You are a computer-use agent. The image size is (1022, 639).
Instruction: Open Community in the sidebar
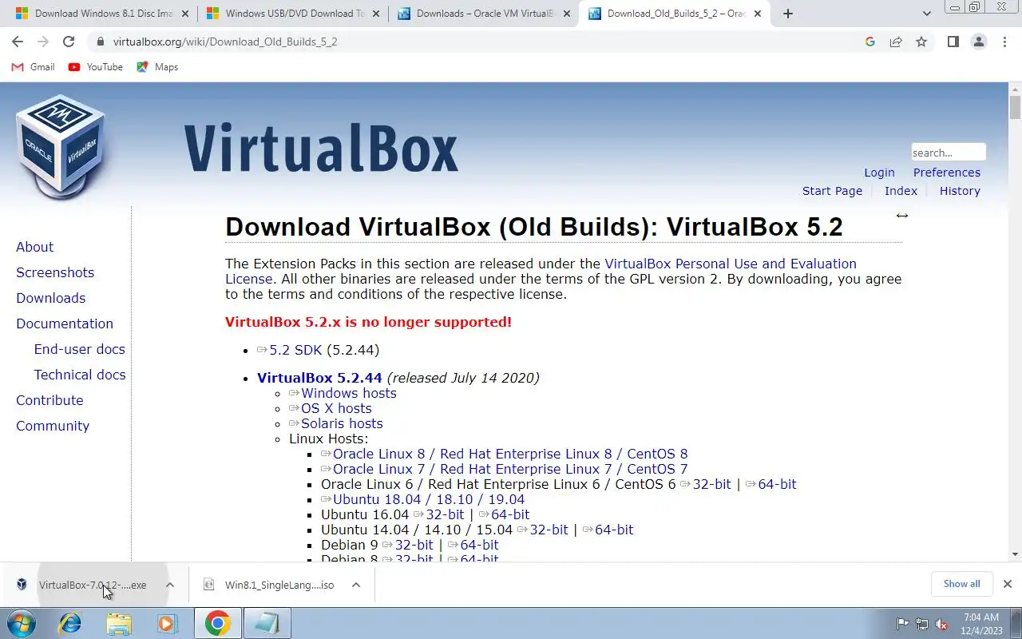(x=53, y=426)
